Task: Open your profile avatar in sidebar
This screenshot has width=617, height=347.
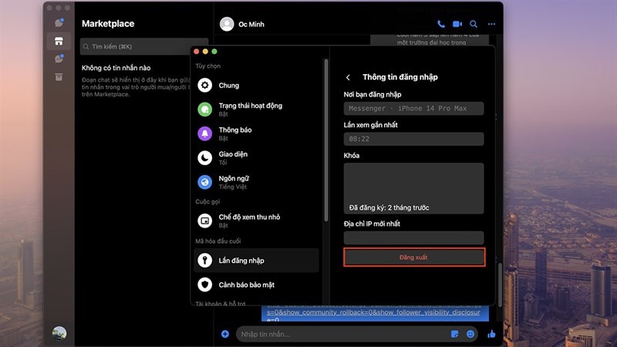Action: coord(59,333)
